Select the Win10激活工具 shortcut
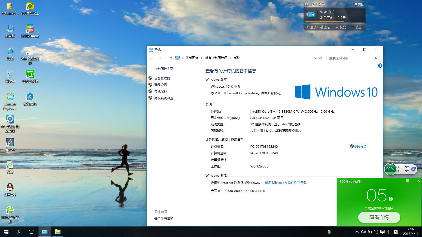This screenshot has height=237, width=422. pyautogui.click(x=30, y=56)
